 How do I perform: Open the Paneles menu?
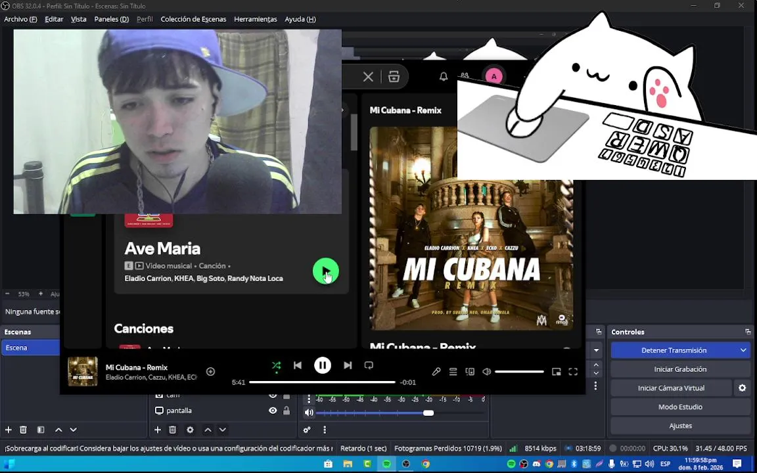pos(112,19)
